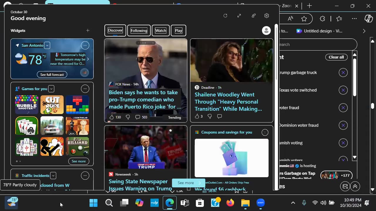Add page to favorites star in Edge
The image size is (376, 211).
[x=304, y=19]
